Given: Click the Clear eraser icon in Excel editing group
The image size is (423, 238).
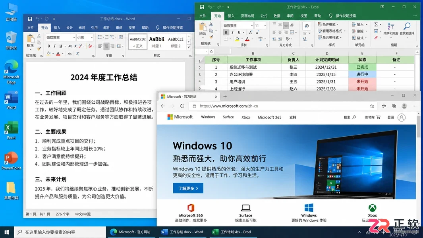Looking at the screenshot, I should (376, 38).
